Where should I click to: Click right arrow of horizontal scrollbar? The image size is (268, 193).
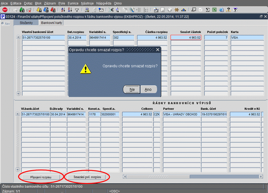point(261,177)
